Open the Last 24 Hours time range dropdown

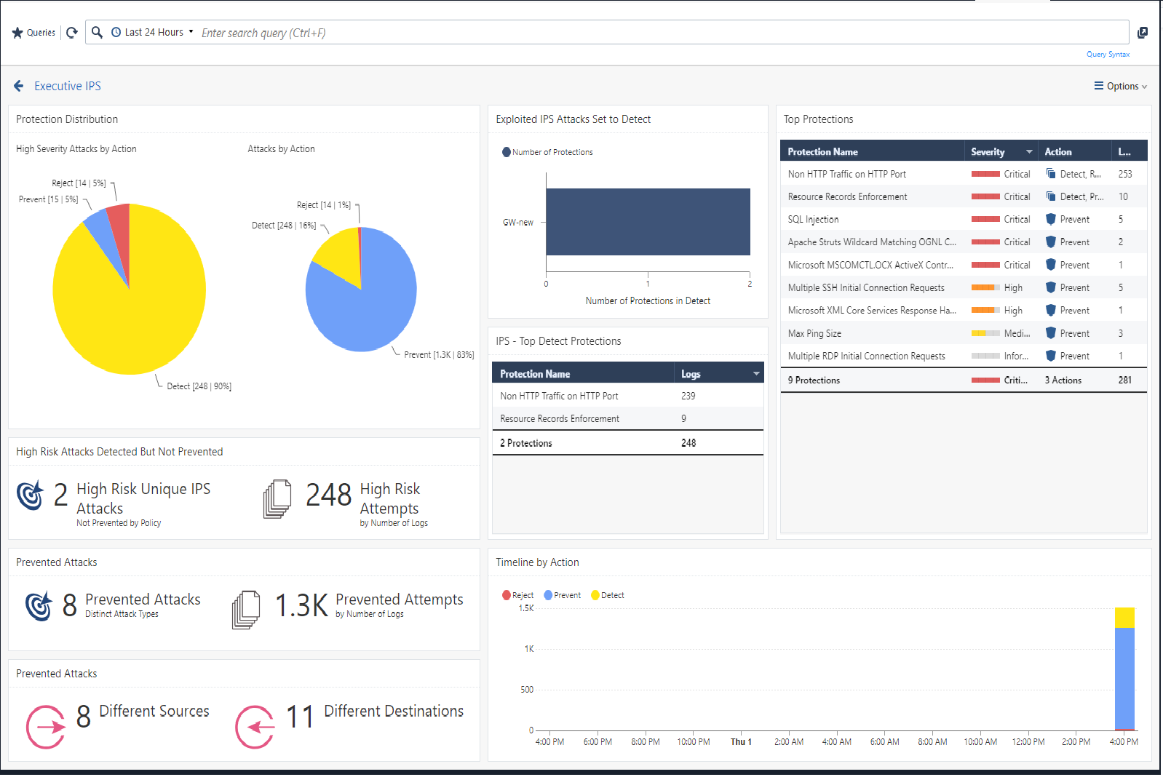point(154,32)
